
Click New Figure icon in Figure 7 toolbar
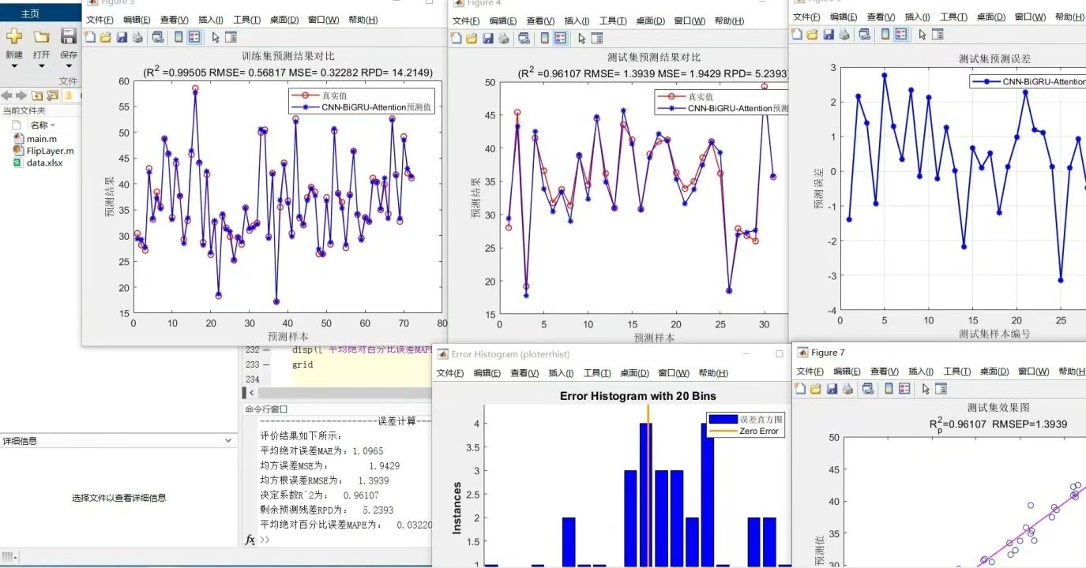click(799, 389)
